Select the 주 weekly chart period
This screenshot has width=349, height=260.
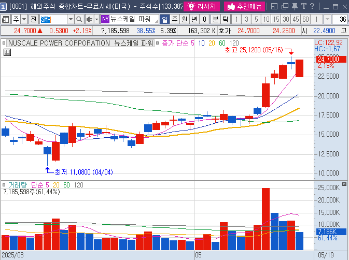[175, 20]
